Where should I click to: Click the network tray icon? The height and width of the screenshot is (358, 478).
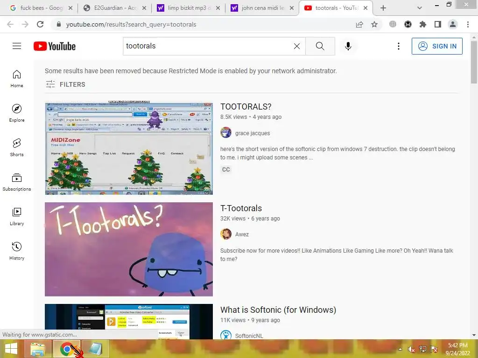(x=422, y=349)
